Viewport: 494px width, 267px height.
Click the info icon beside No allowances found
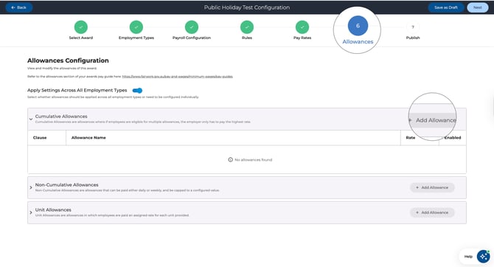point(230,160)
